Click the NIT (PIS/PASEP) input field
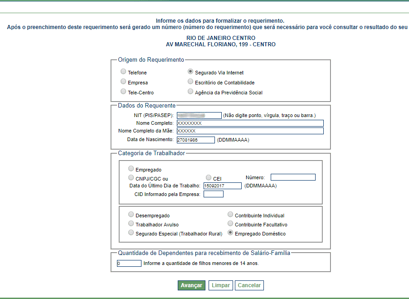 coord(199,115)
